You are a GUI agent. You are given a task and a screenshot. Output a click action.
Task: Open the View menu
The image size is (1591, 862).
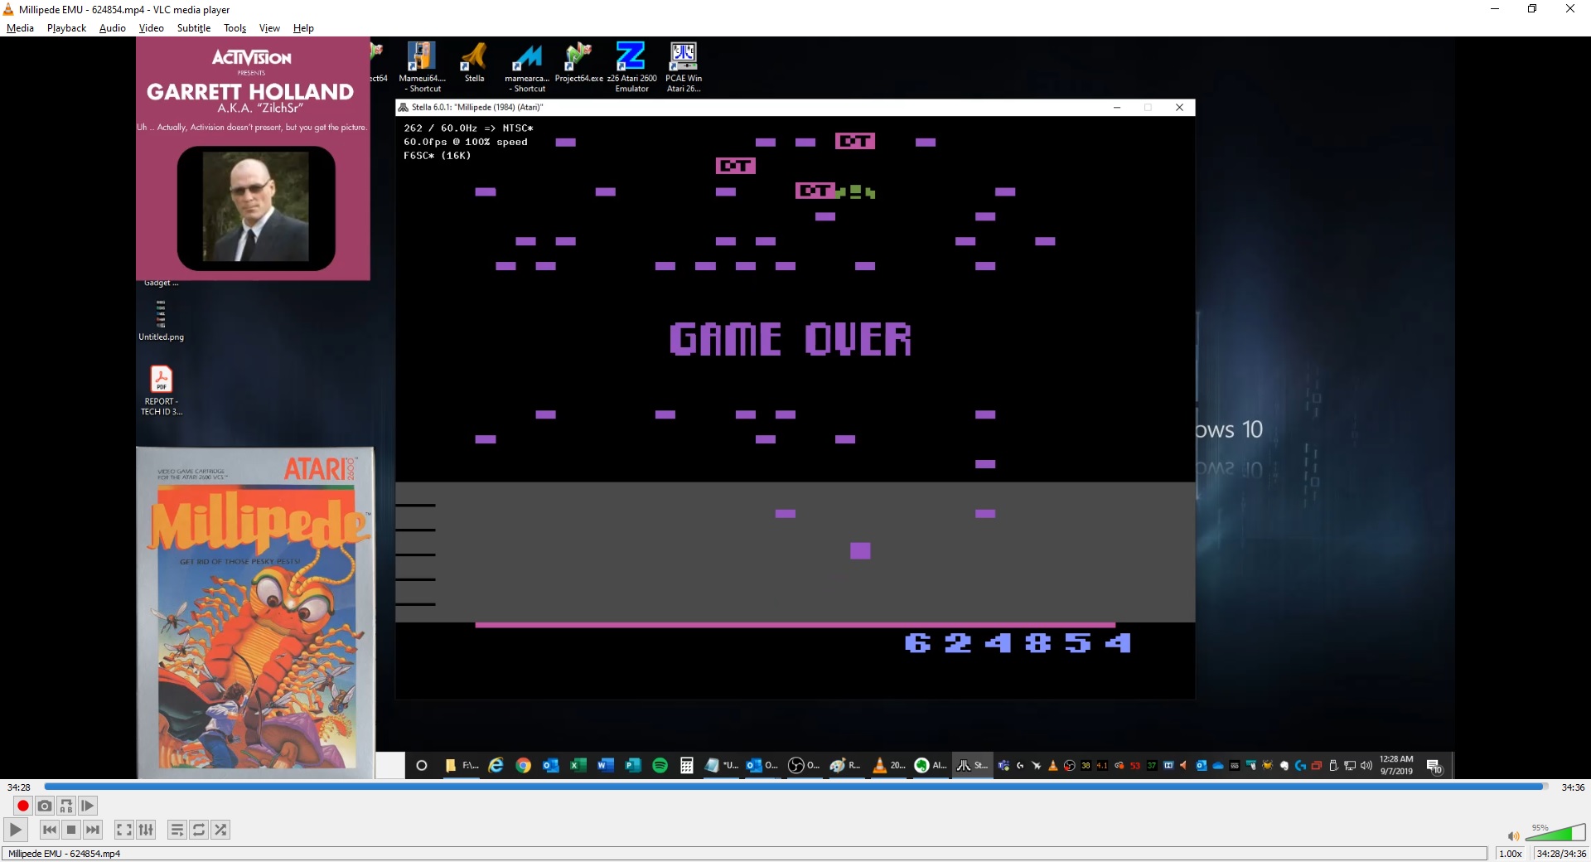tap(269, 28)
